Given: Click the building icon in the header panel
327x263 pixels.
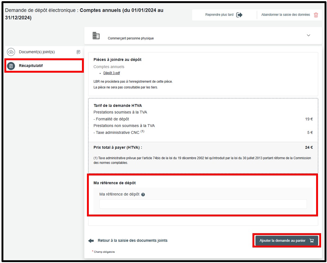Looking at the screenshot, I should (96, 36).
